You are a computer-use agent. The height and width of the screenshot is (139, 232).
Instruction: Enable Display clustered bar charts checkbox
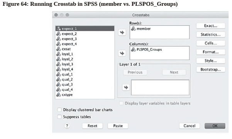coord(59,110)
